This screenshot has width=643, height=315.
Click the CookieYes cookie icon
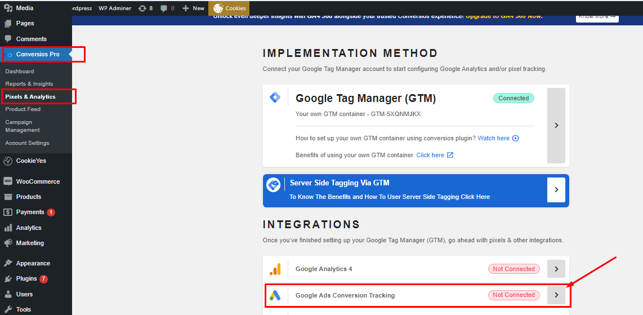[8, 161]
